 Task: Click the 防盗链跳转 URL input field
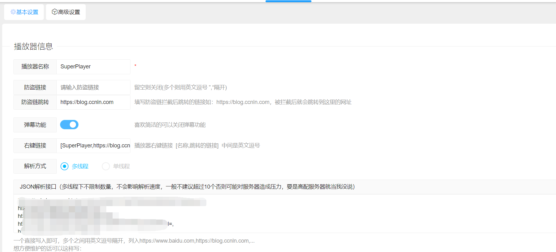click(93, 102)
